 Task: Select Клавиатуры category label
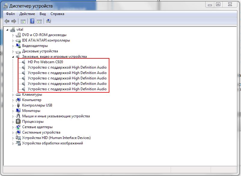(32, 94)
